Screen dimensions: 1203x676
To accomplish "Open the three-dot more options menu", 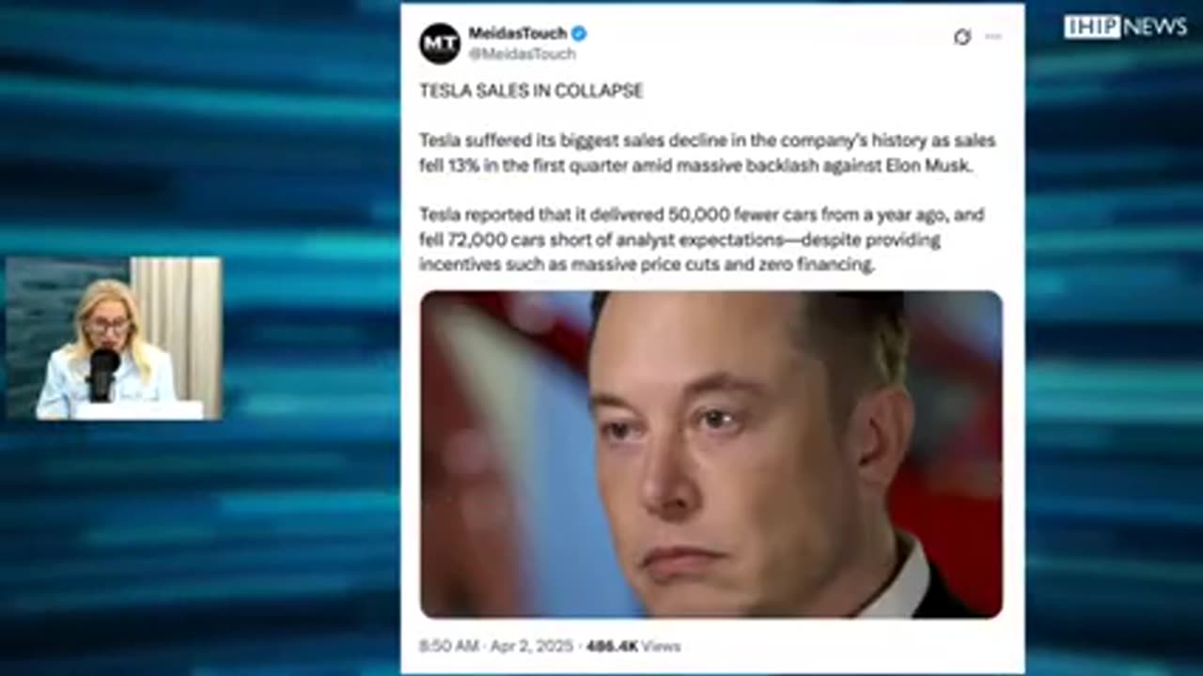I will pyautogui.click(x=993, y=37).
